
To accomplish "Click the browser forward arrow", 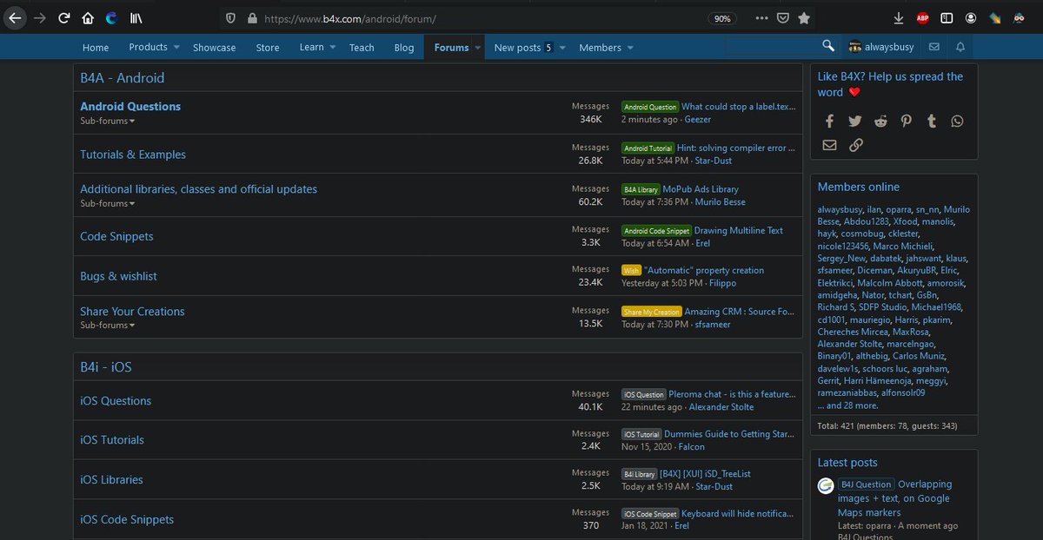I will 40,17.
